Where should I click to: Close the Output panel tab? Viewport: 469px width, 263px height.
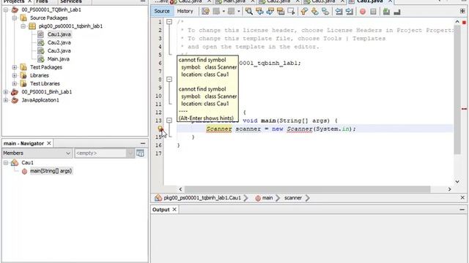tap(174, 210)
